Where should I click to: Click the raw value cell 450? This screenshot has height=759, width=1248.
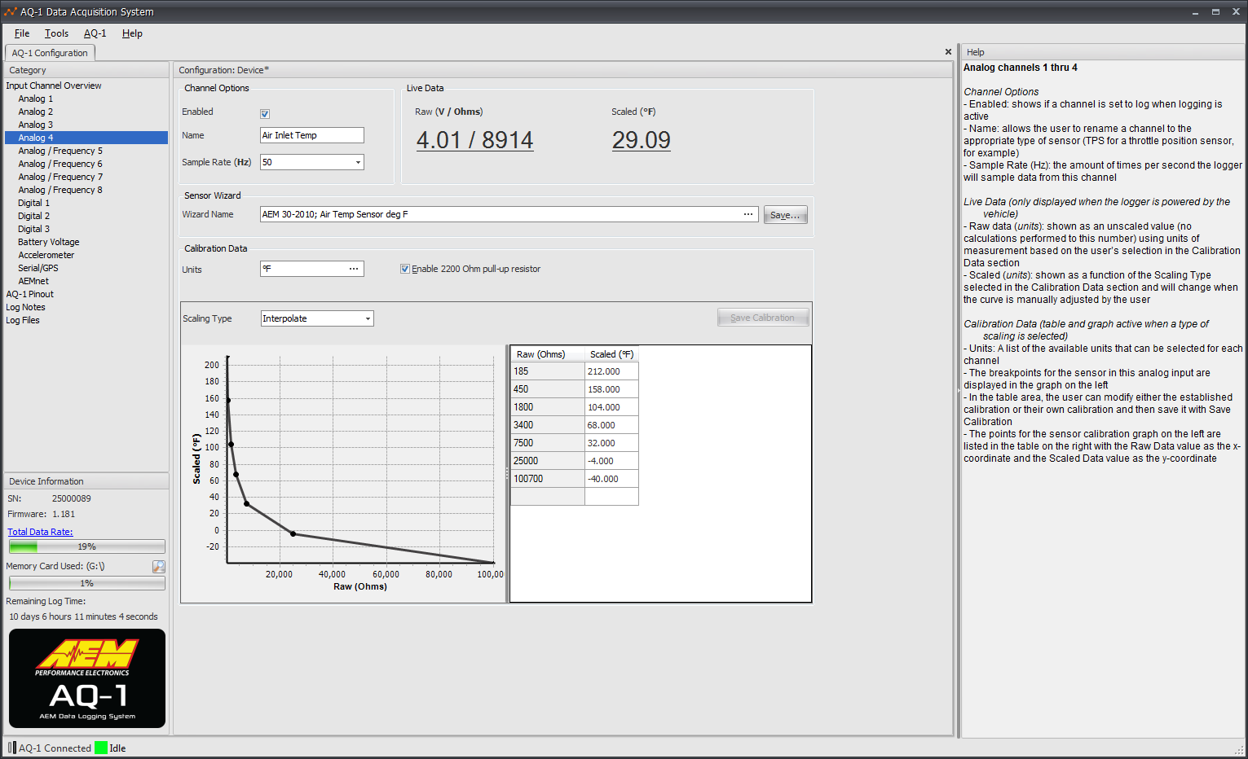click(x=548, y=389)
